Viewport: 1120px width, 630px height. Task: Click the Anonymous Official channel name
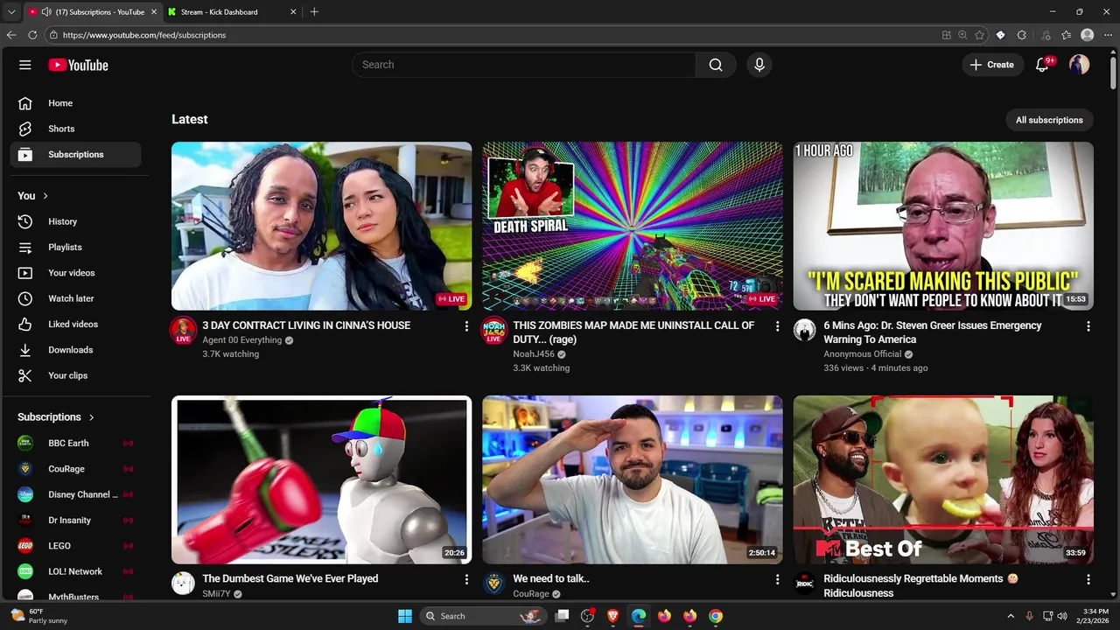pos(862,354)
